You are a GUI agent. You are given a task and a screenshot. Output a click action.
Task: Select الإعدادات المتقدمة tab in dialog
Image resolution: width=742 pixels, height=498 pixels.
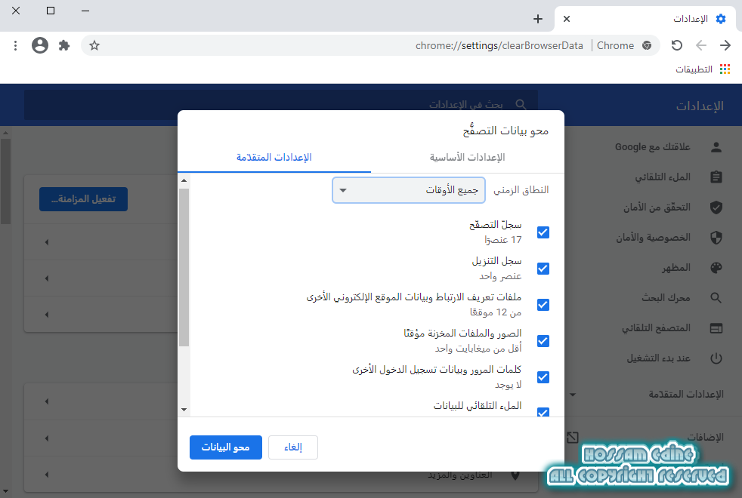pyautogui.click(x=274, y=158)
